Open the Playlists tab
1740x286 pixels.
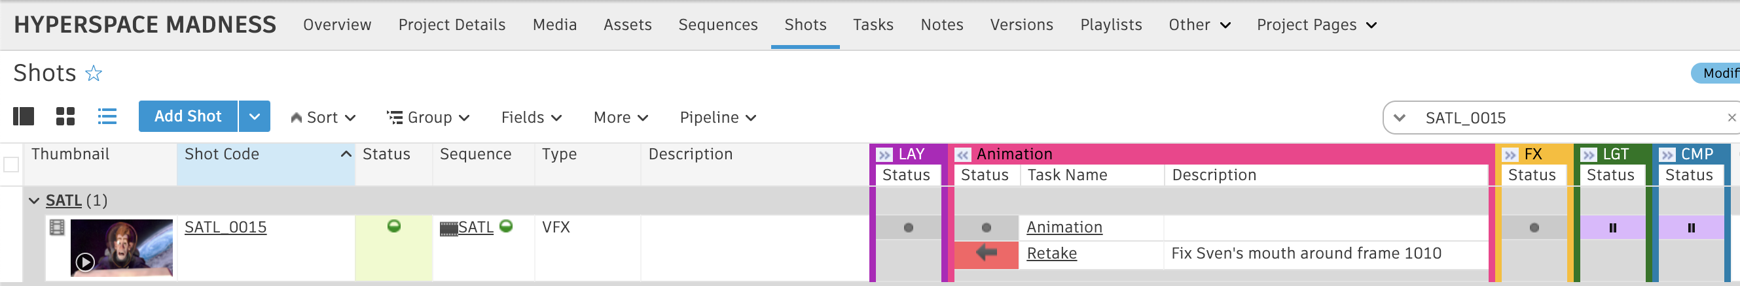(1110, 25)
